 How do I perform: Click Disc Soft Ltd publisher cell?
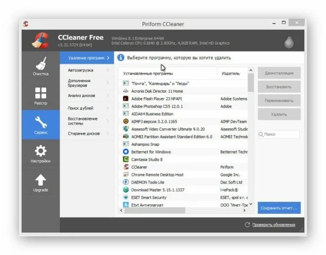pyautogui.click(x=231, y=182)
